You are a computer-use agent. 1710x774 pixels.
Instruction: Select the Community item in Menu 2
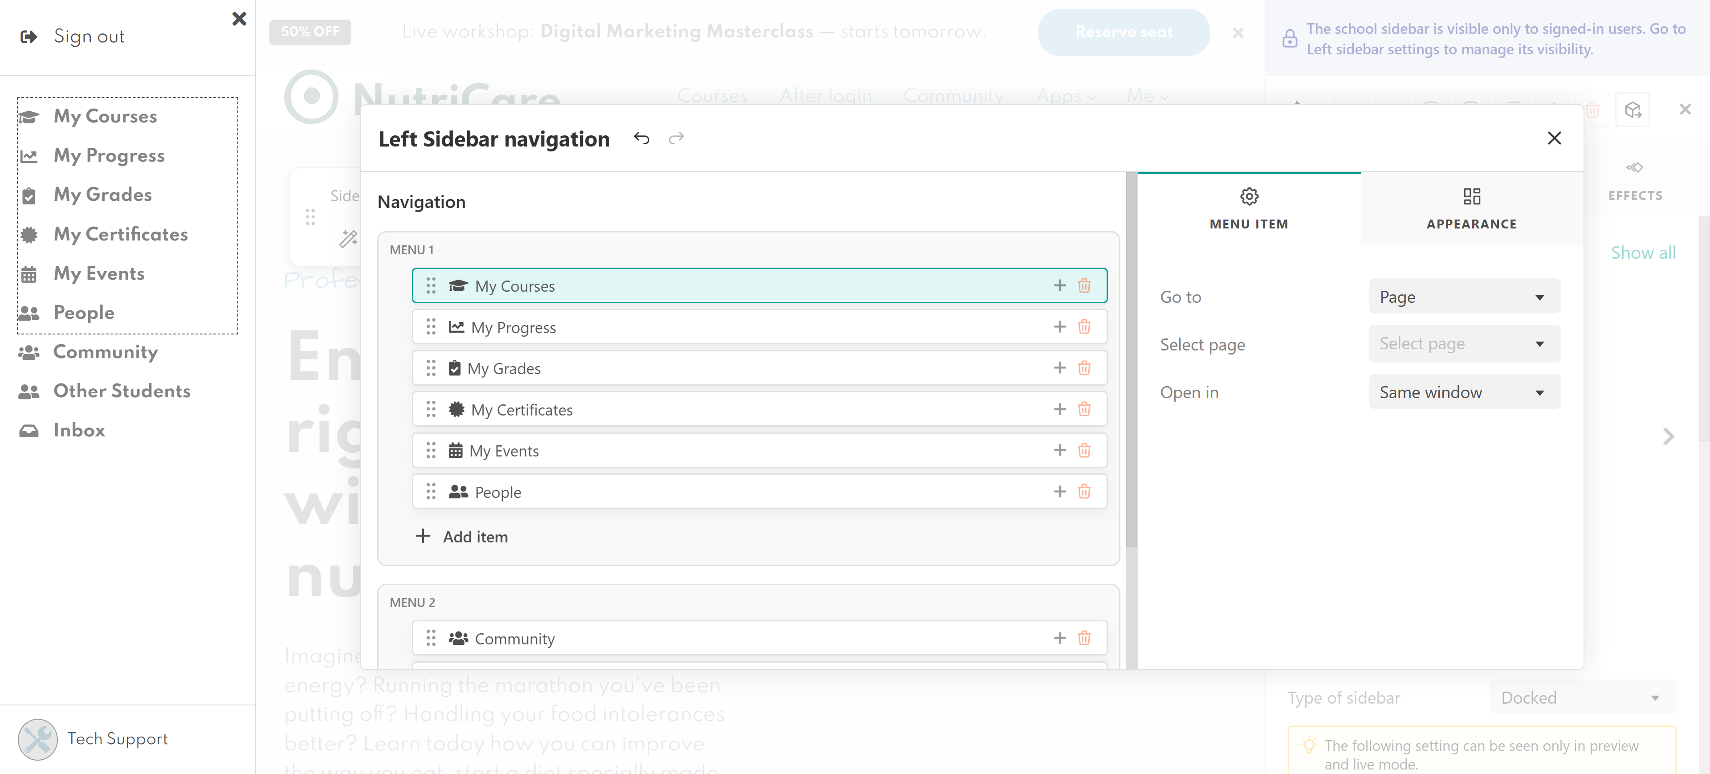tap(759, 638)
